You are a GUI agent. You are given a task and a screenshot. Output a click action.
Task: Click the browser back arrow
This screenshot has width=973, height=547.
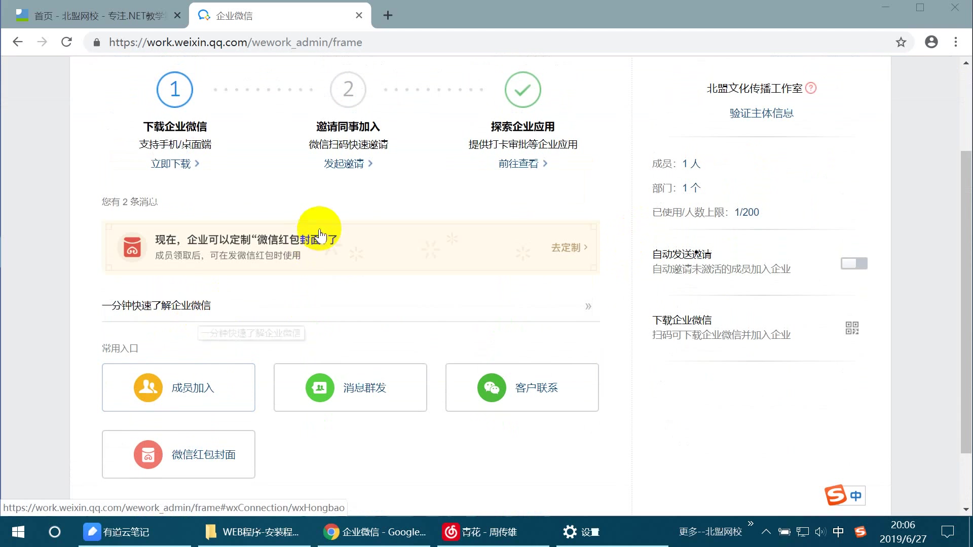point(18,42)
